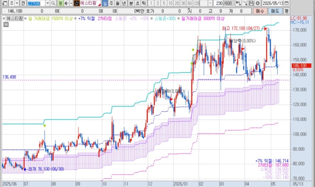Expand the arrow next to the speaker icon
This screenshot has height=187, width=315.
(x=71, y=3)
